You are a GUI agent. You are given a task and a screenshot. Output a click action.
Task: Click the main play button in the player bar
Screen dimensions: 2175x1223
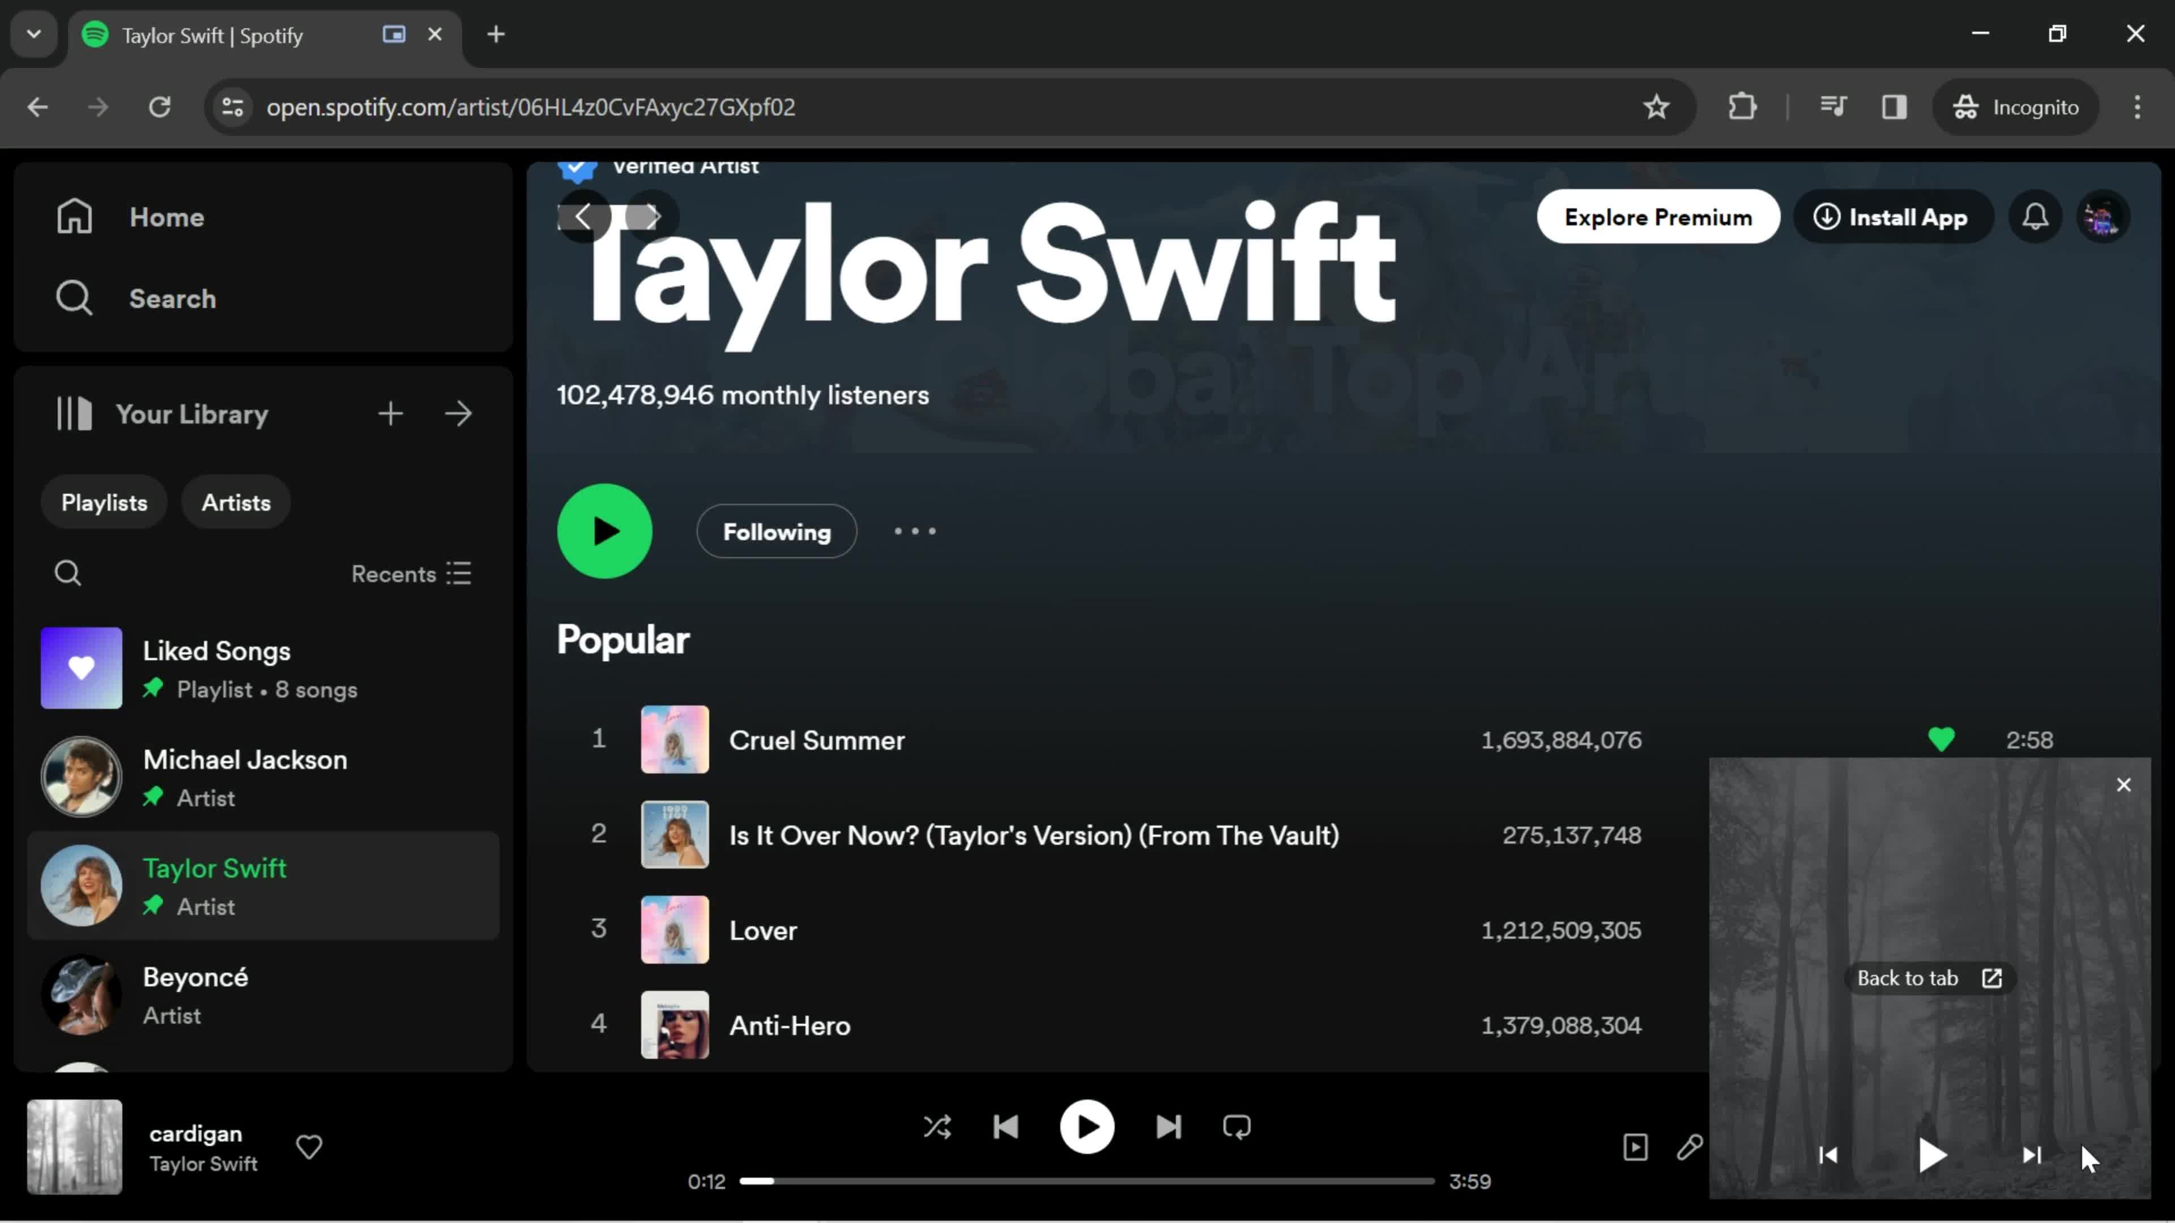point(1087,1127)
